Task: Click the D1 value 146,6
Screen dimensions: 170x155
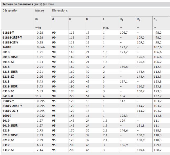Action: (124, 130)
